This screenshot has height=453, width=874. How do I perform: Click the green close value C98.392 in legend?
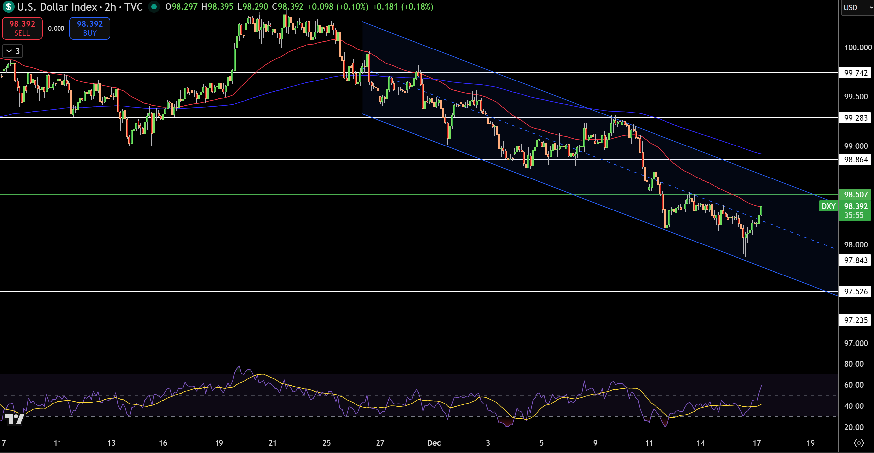pyautogui.click(x=288, y=6)
